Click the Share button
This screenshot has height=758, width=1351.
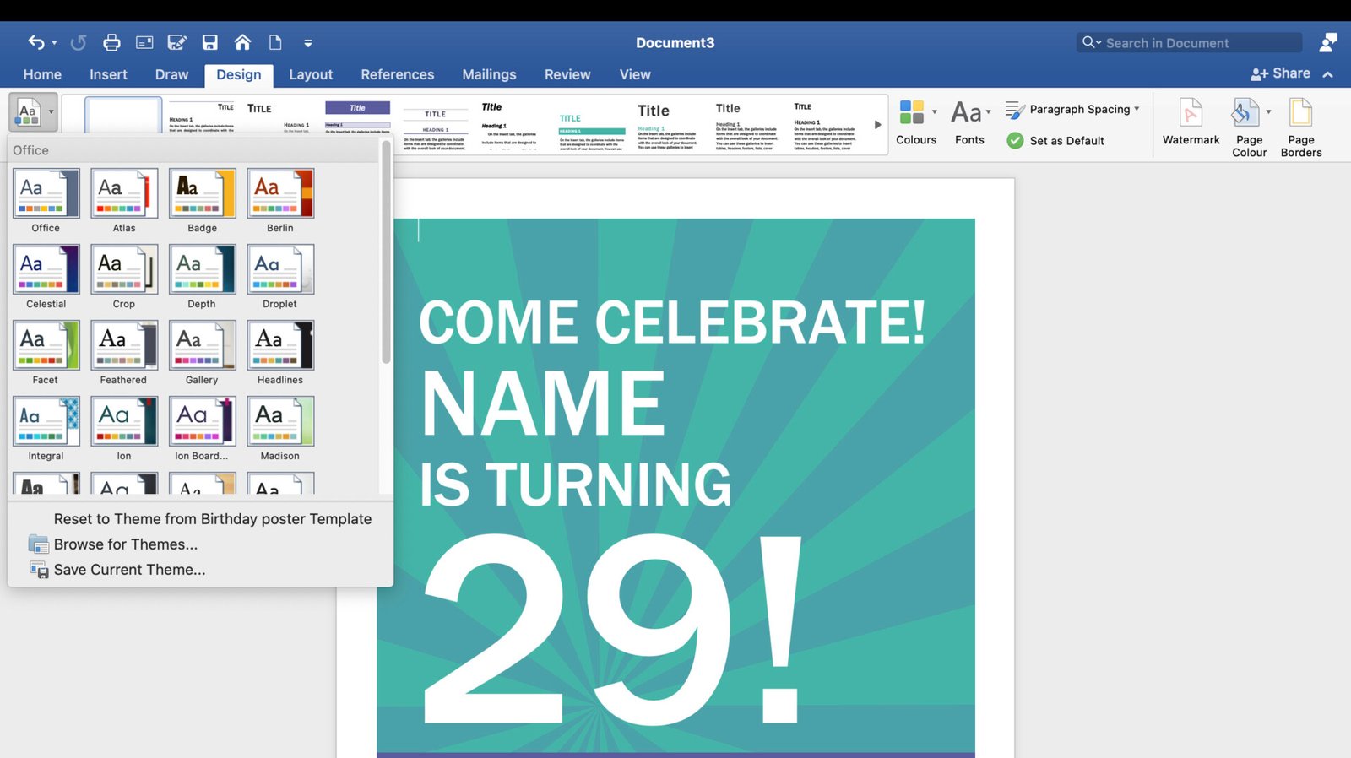coord(1281,73)
